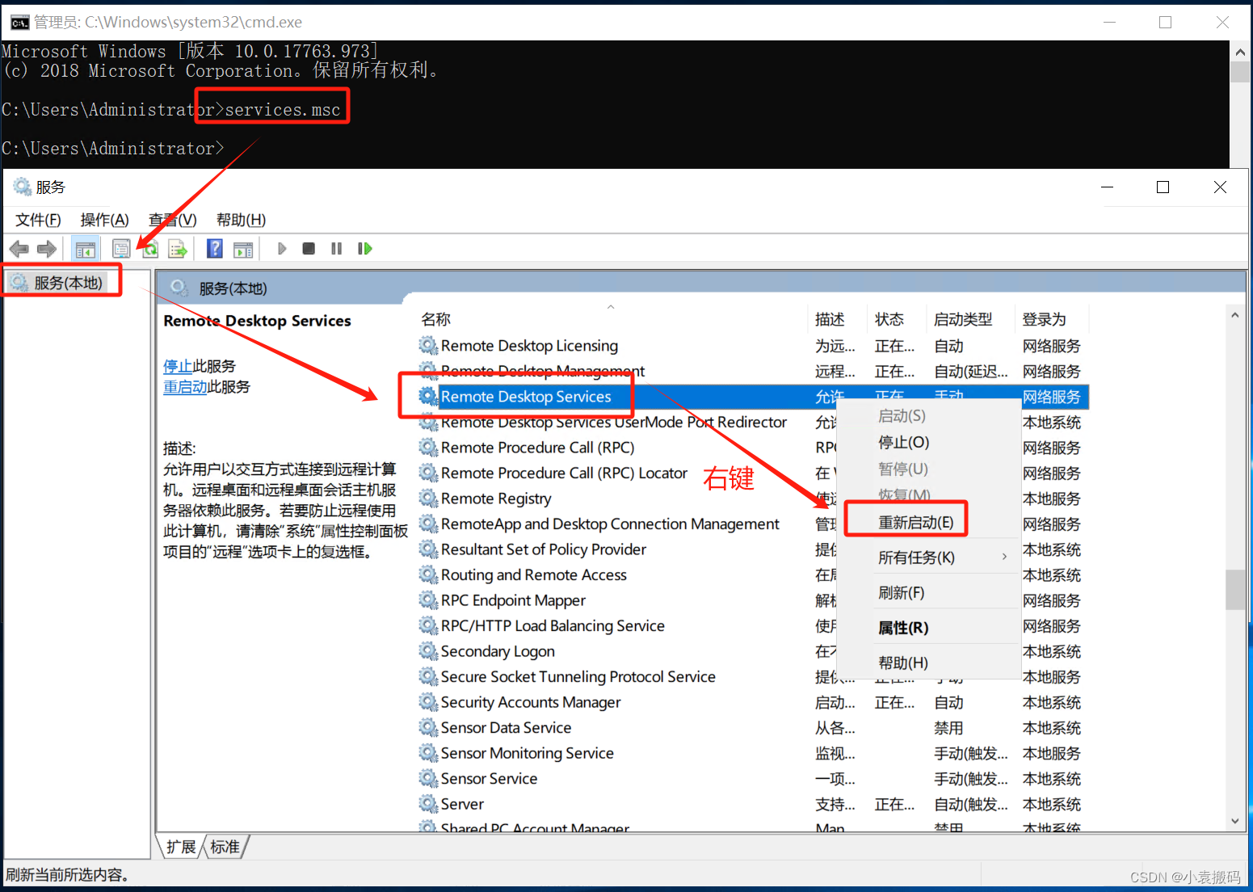Click the Pause Service toolbar icon
1253x892 pixels.
336,249
